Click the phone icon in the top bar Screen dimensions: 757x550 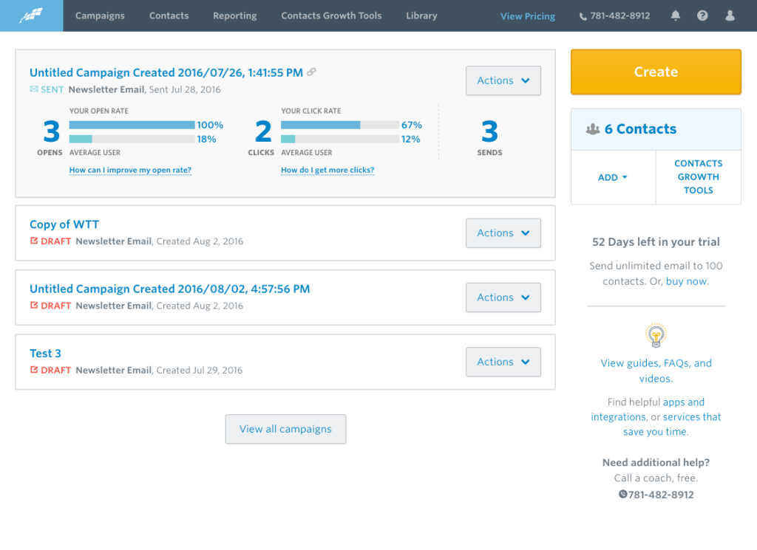click(x=584, y=16)
